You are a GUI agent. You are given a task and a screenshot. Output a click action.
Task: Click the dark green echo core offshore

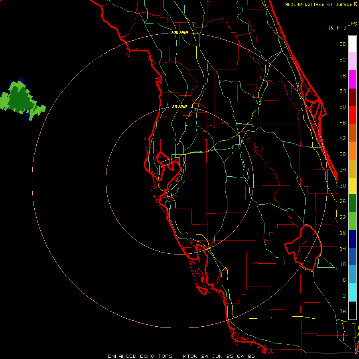[22, 100]
